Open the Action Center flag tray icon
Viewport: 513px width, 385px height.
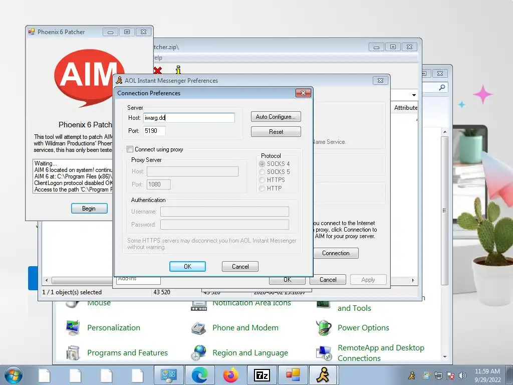coord(450,375)
